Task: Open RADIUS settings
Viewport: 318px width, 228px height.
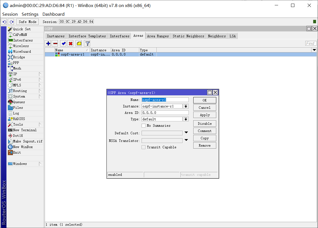Action: (25, 119)
